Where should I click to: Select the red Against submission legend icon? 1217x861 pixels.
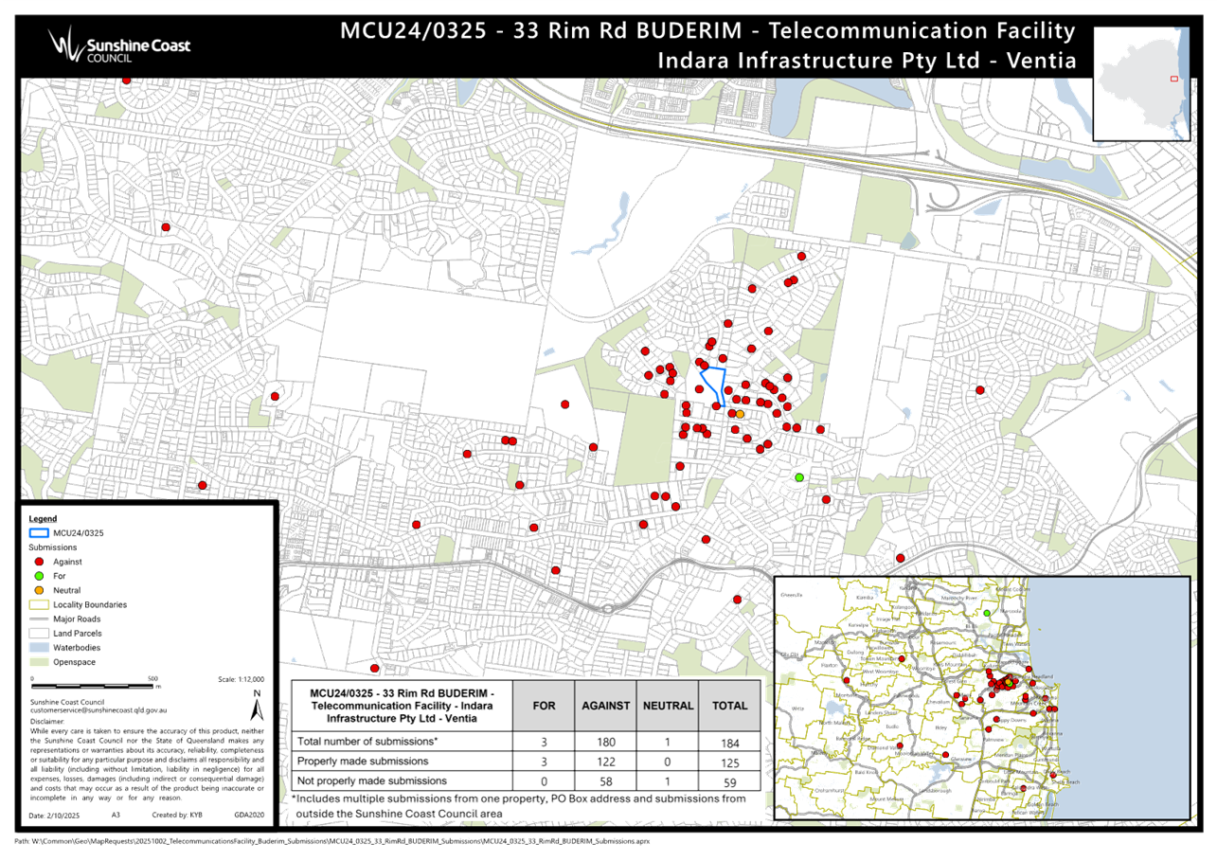pyautogui.click(x=38, y=562)
